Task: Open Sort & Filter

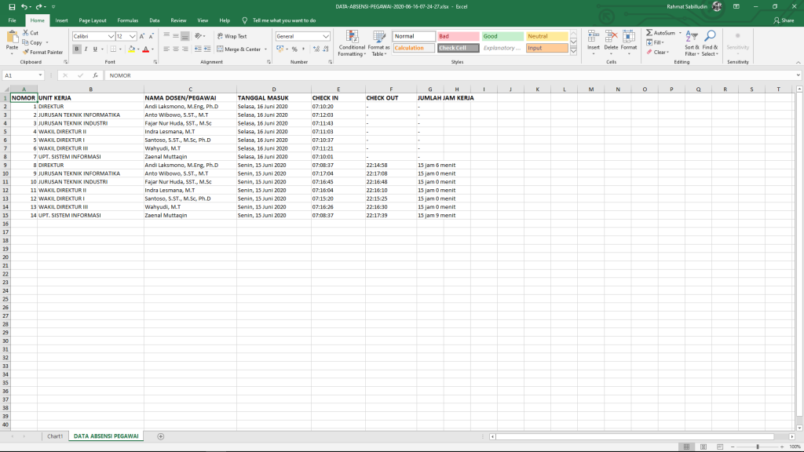Action: (692, 43)
